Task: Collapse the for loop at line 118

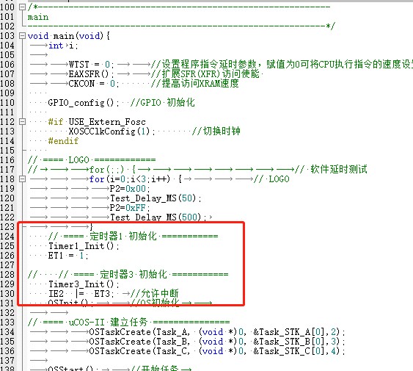Action: click(23, 179)
